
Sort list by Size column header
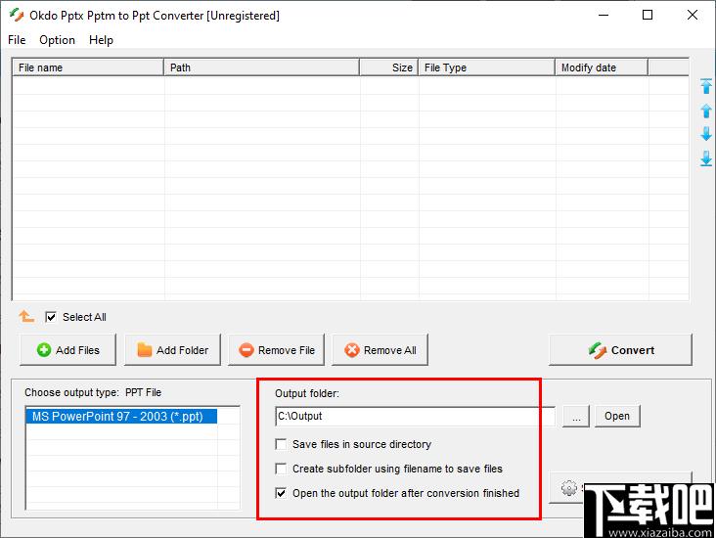pyautogui.click(x=389, y=67)
